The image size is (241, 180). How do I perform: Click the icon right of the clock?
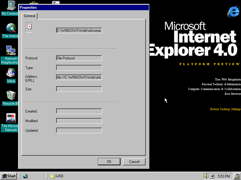click(237, 176)
